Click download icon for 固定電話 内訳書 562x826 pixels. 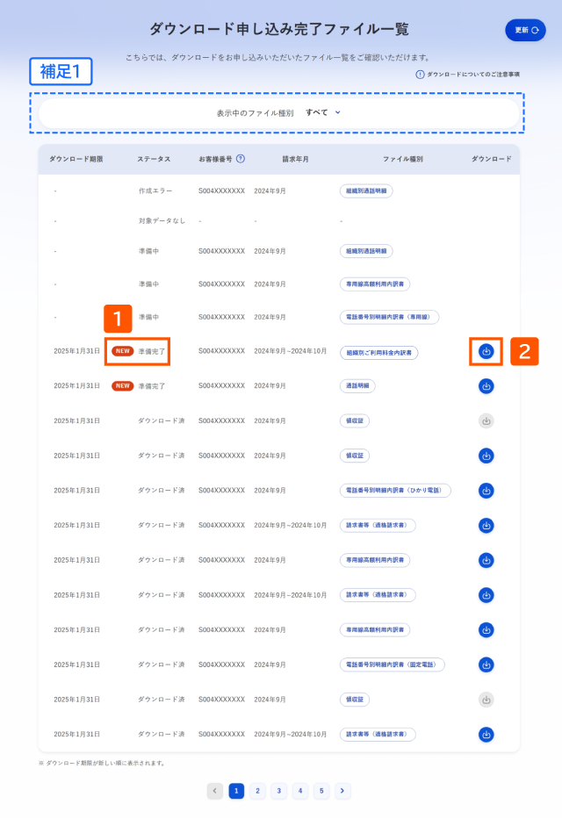tap(486, 664)
